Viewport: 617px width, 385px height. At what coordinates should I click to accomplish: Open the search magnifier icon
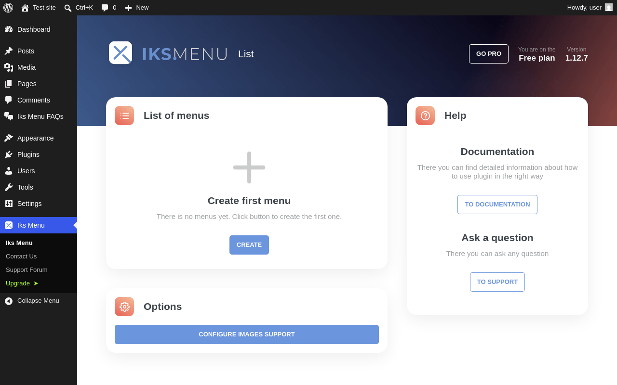(68, 8)
